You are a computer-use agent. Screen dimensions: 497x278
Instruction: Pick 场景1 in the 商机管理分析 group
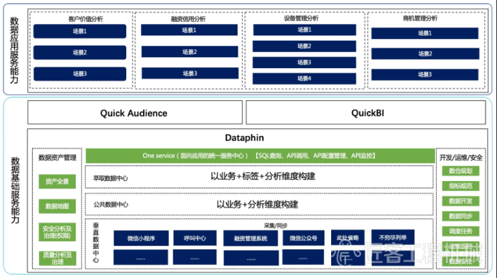[425, 34]
